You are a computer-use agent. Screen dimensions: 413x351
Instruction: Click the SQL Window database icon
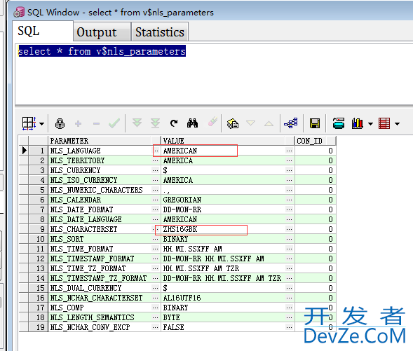[x=19, y=13]
